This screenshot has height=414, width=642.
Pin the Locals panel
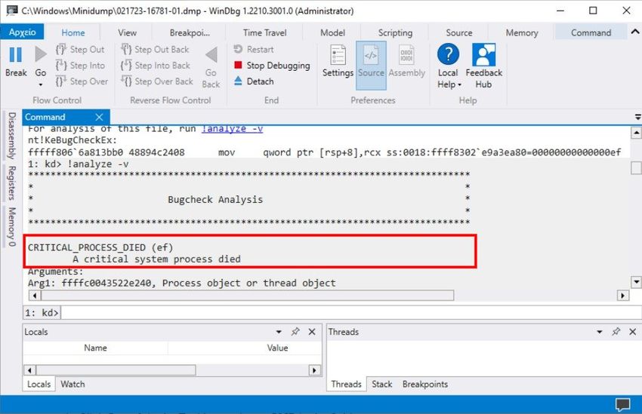295,332
